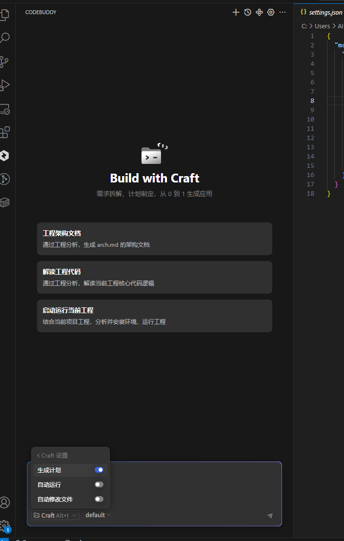344x541 pixels.
Task: Choose the 解读工程代码 suggestion card
Action: [155, 278]
